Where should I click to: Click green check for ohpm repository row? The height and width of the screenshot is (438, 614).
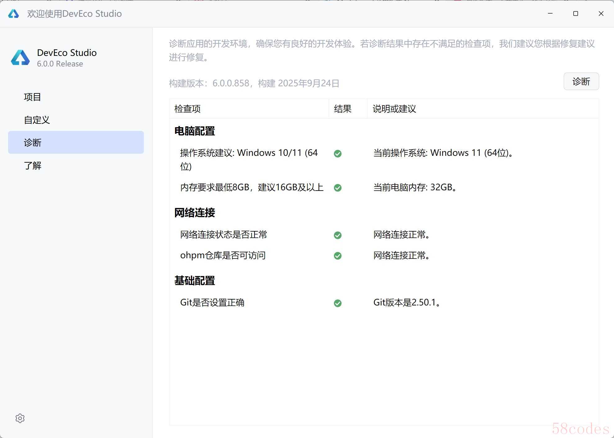click(x=338, y=256)
